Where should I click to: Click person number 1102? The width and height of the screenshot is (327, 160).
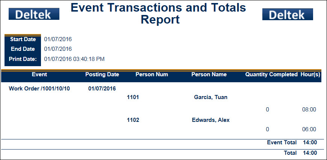tap(133, 120)
